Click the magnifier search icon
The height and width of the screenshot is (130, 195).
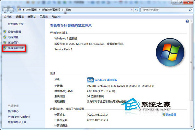(x=190, y=10)
